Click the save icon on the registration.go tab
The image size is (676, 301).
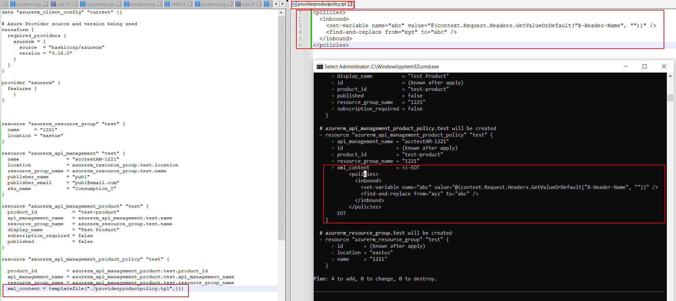pyautogui.click(x=83, y=4)
